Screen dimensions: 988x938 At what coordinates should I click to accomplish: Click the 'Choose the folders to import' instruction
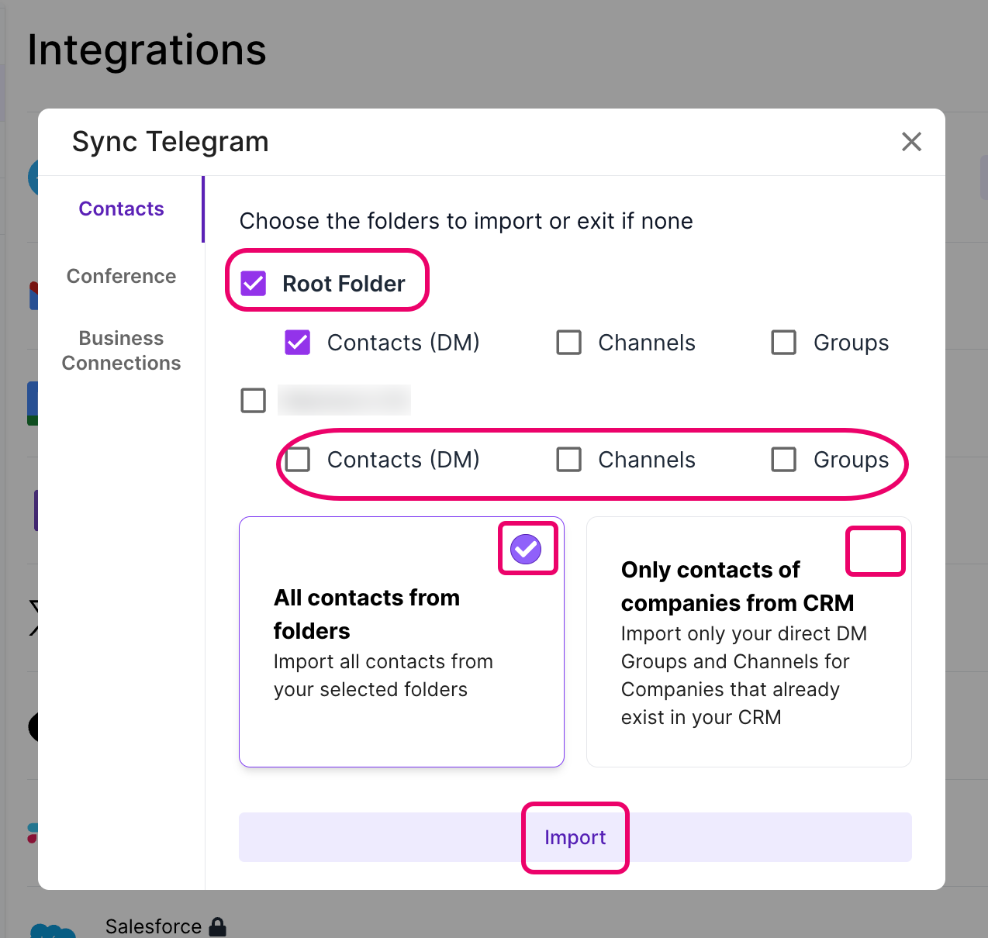click(466, 221)
